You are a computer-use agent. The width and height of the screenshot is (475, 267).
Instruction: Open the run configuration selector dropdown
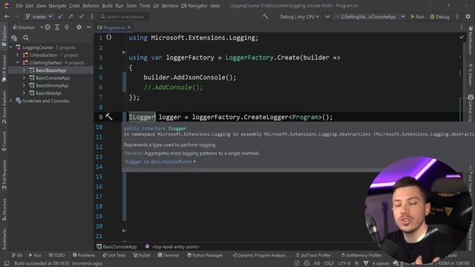370,16
